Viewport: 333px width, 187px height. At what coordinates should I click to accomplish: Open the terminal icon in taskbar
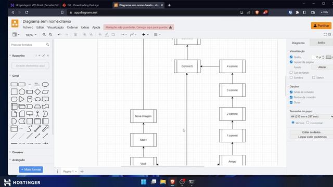[191, 182]
